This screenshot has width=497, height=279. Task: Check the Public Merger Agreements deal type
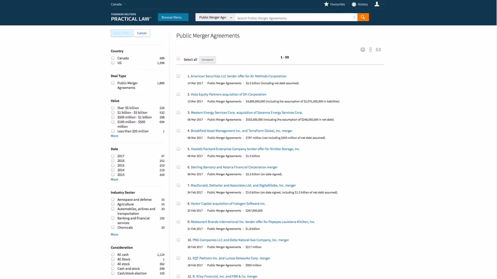(113, 83)
